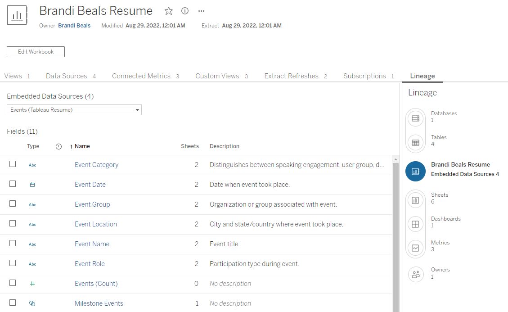508x312 pixels.
Task: Open the Embedded Data Sources dropdown
Action: [74, 110]
